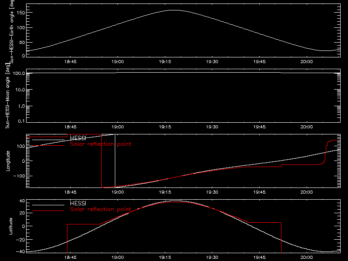The width and height of the screenshot is (348, 261).
Task: Click the red legend line sample in Latitude panel
Action: [48, 211]
